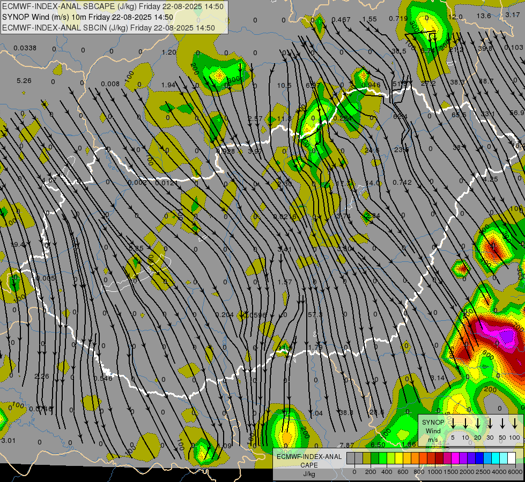Click the 0.204 value on the map

click(224, 314)
